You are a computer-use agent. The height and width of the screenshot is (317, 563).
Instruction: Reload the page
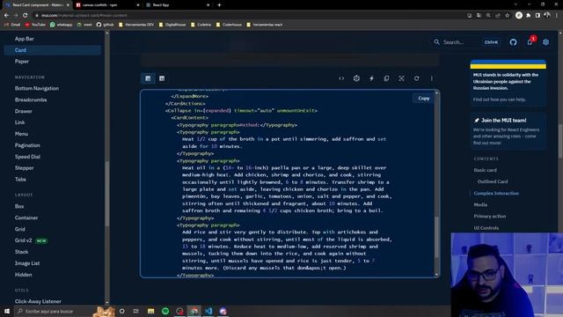[26, 16]
